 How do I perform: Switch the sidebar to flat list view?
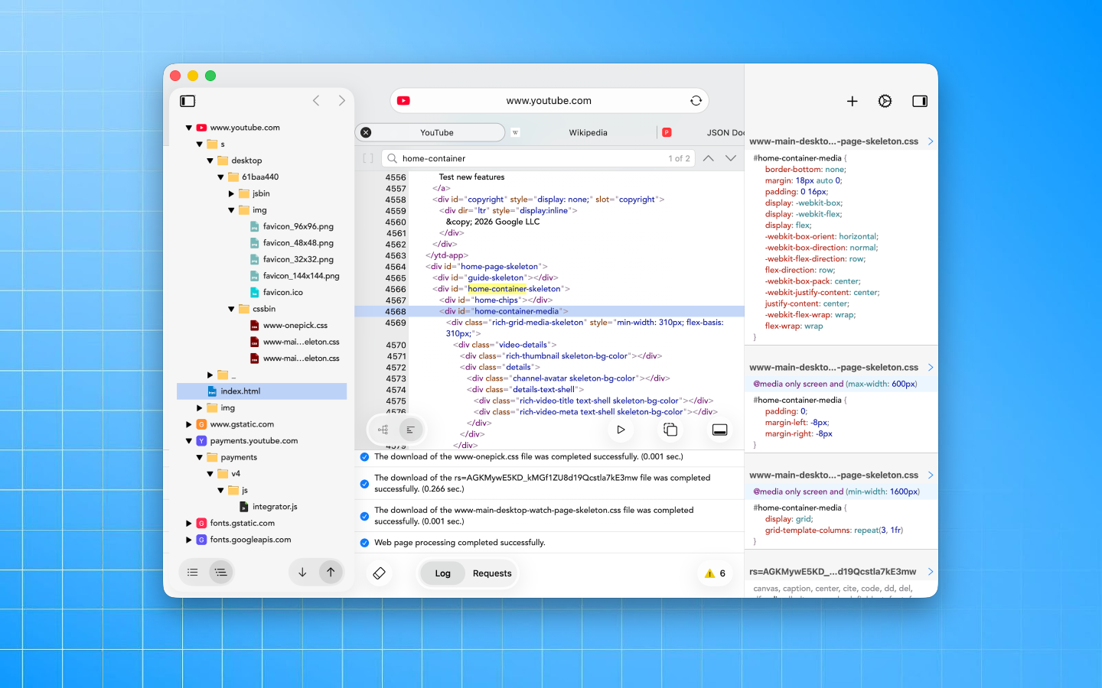pos(193,572)
